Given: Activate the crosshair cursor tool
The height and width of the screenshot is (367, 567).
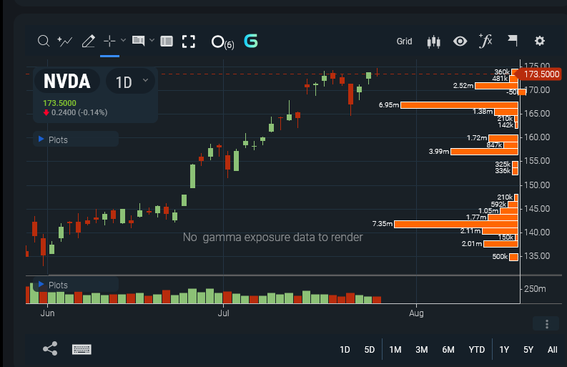Looking at the screenshot, I should [109, 41].
